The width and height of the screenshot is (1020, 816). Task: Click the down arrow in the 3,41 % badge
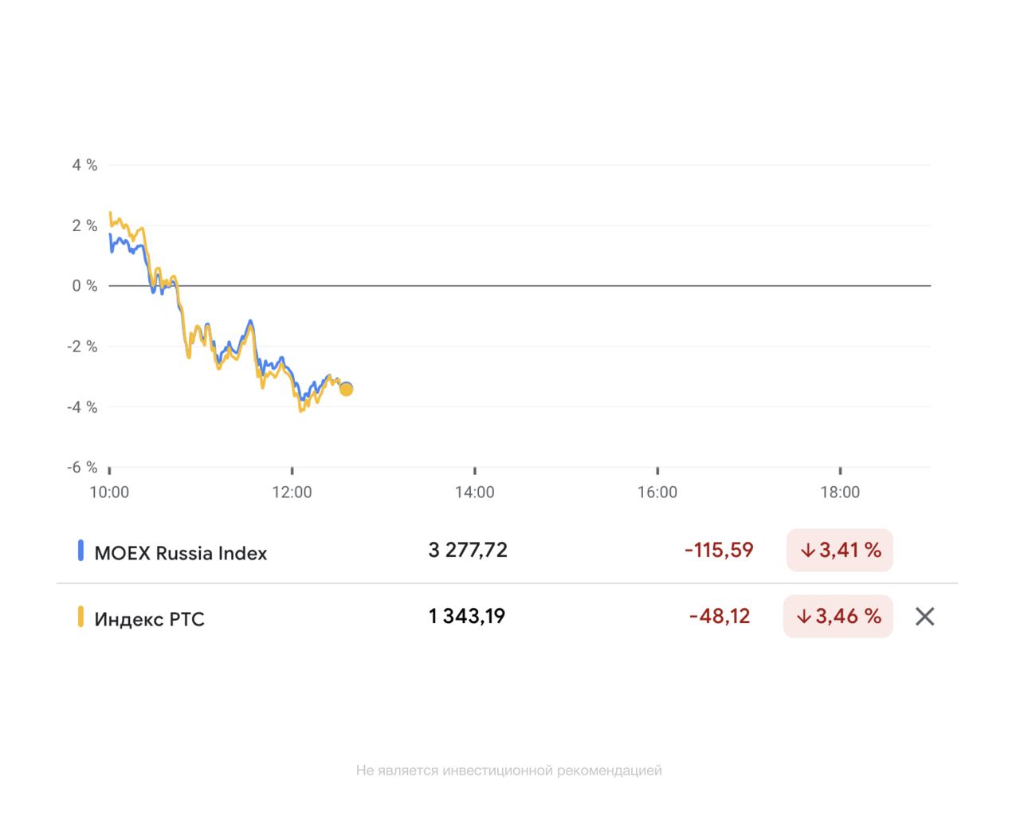[806, 551]
